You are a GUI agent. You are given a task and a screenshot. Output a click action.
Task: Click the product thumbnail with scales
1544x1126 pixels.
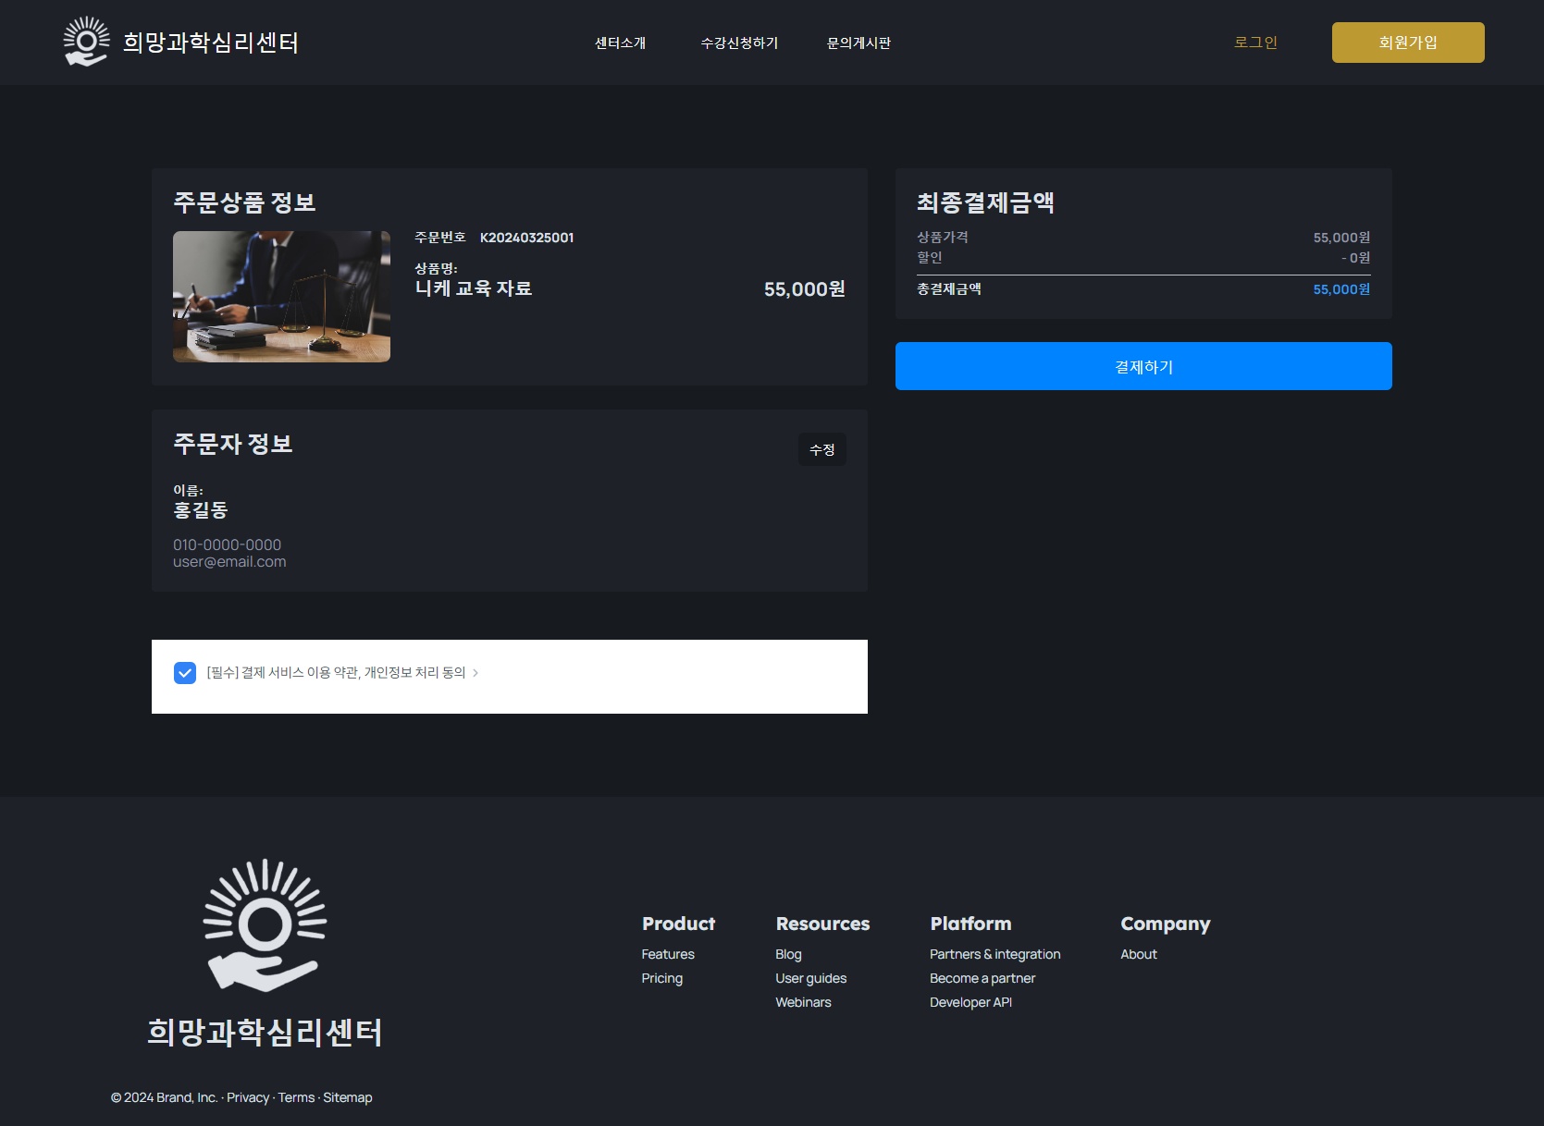[281, 297]
